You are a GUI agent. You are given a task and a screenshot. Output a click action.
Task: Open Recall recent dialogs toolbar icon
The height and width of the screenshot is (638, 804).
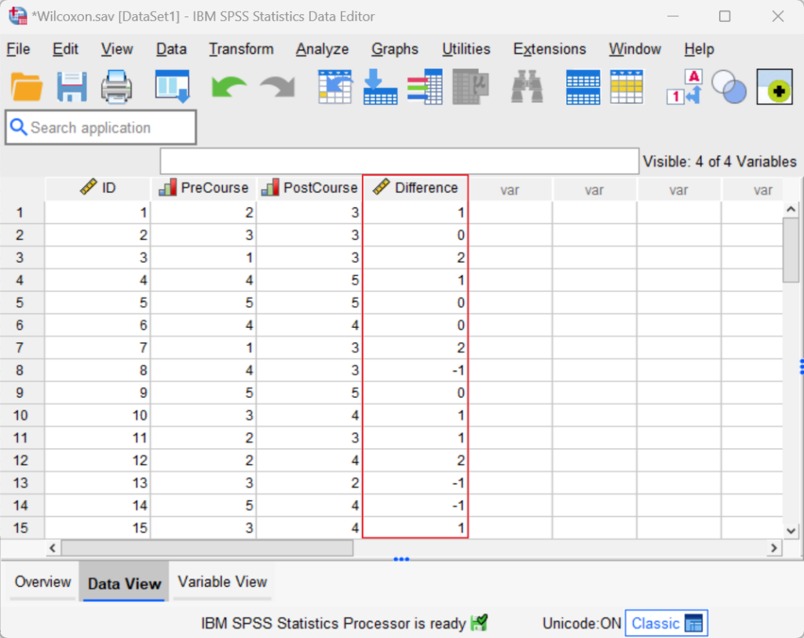tap(172, 86)
